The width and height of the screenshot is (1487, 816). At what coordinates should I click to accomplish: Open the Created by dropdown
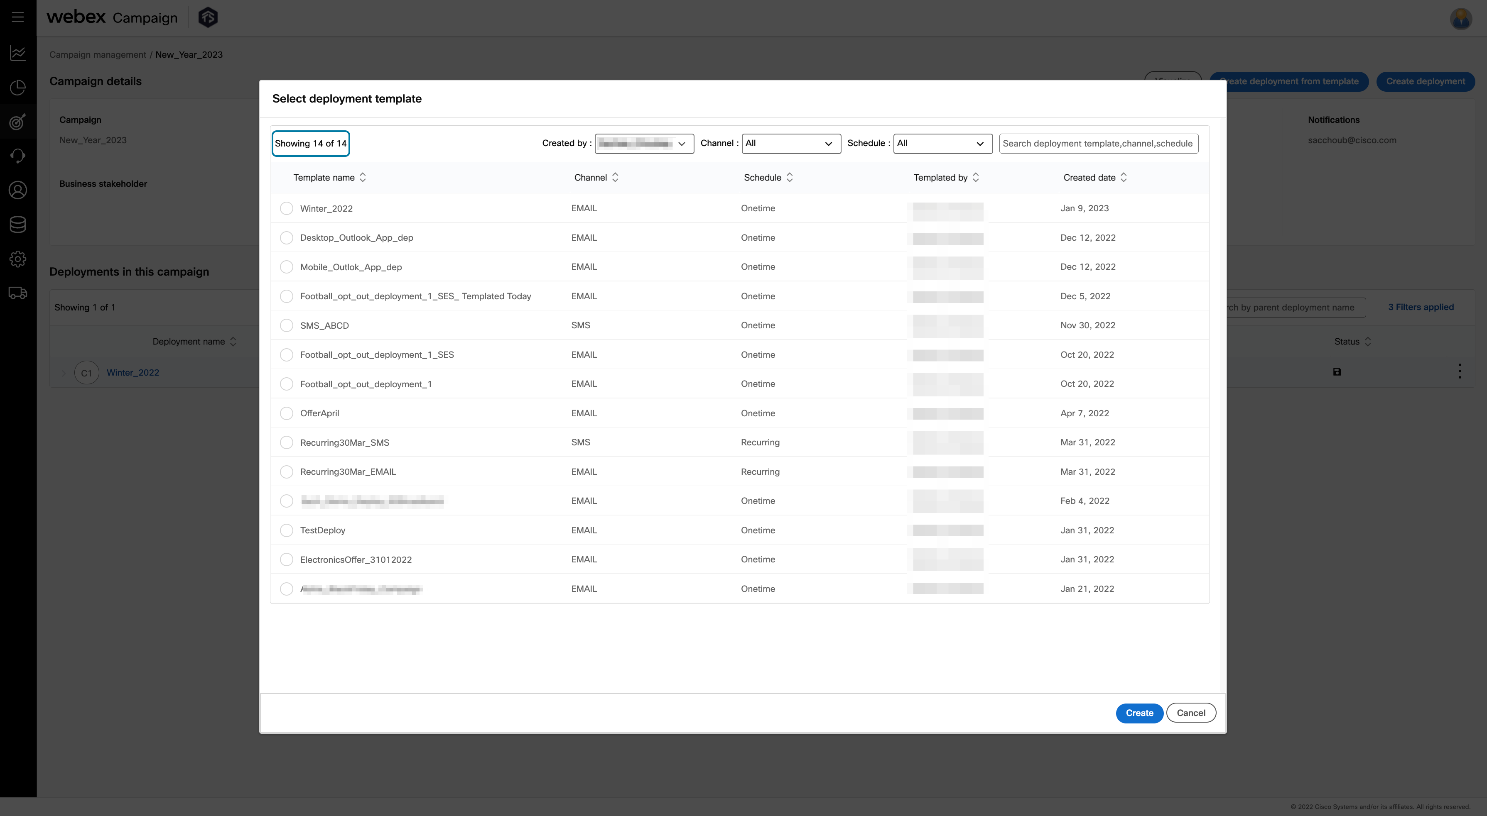click(644, 144)
